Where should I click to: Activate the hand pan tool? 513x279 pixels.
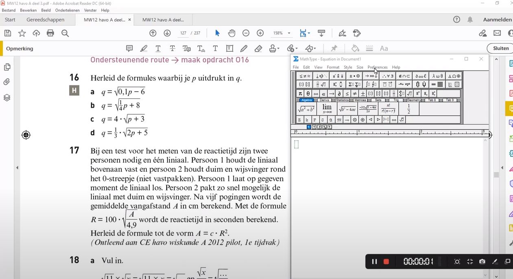click(x=231, y=33)
